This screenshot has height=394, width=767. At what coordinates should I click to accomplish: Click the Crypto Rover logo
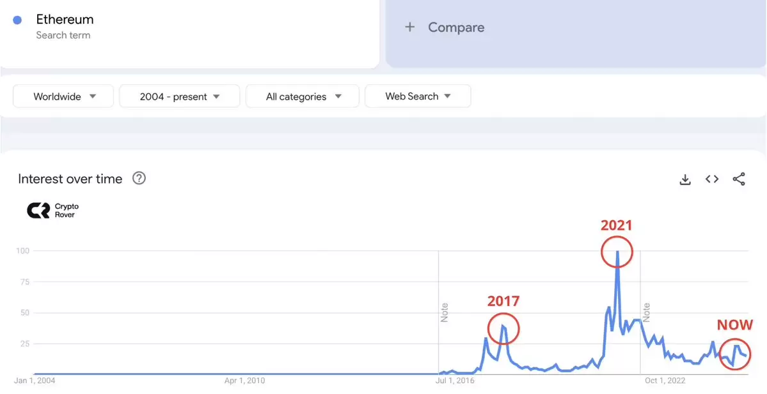pos(53,211)
